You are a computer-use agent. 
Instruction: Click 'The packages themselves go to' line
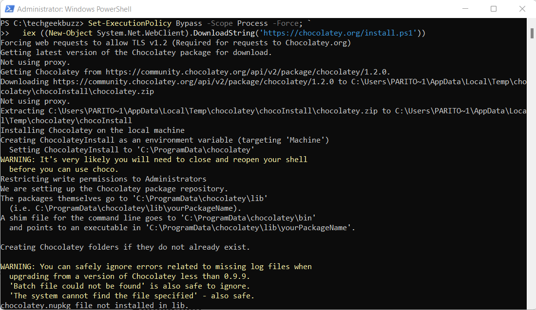coord(134,199)
